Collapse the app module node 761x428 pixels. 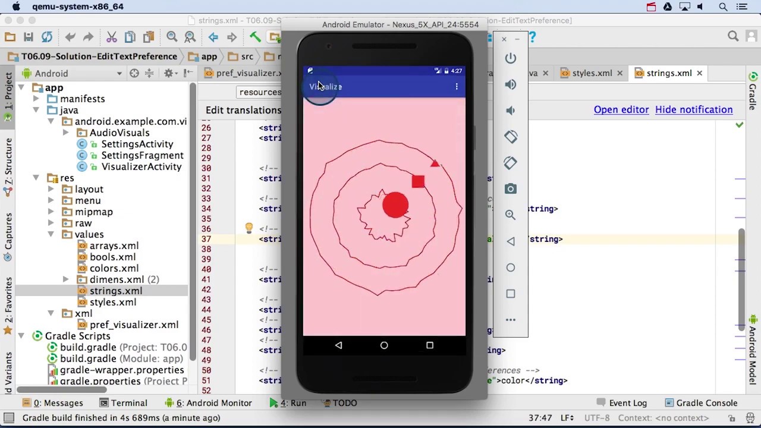pos(21,87)
